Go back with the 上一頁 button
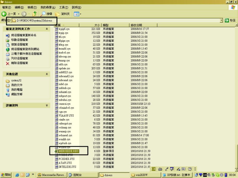Image resolution: width=238 pixels, height=178 pixels. coord(9,14)
